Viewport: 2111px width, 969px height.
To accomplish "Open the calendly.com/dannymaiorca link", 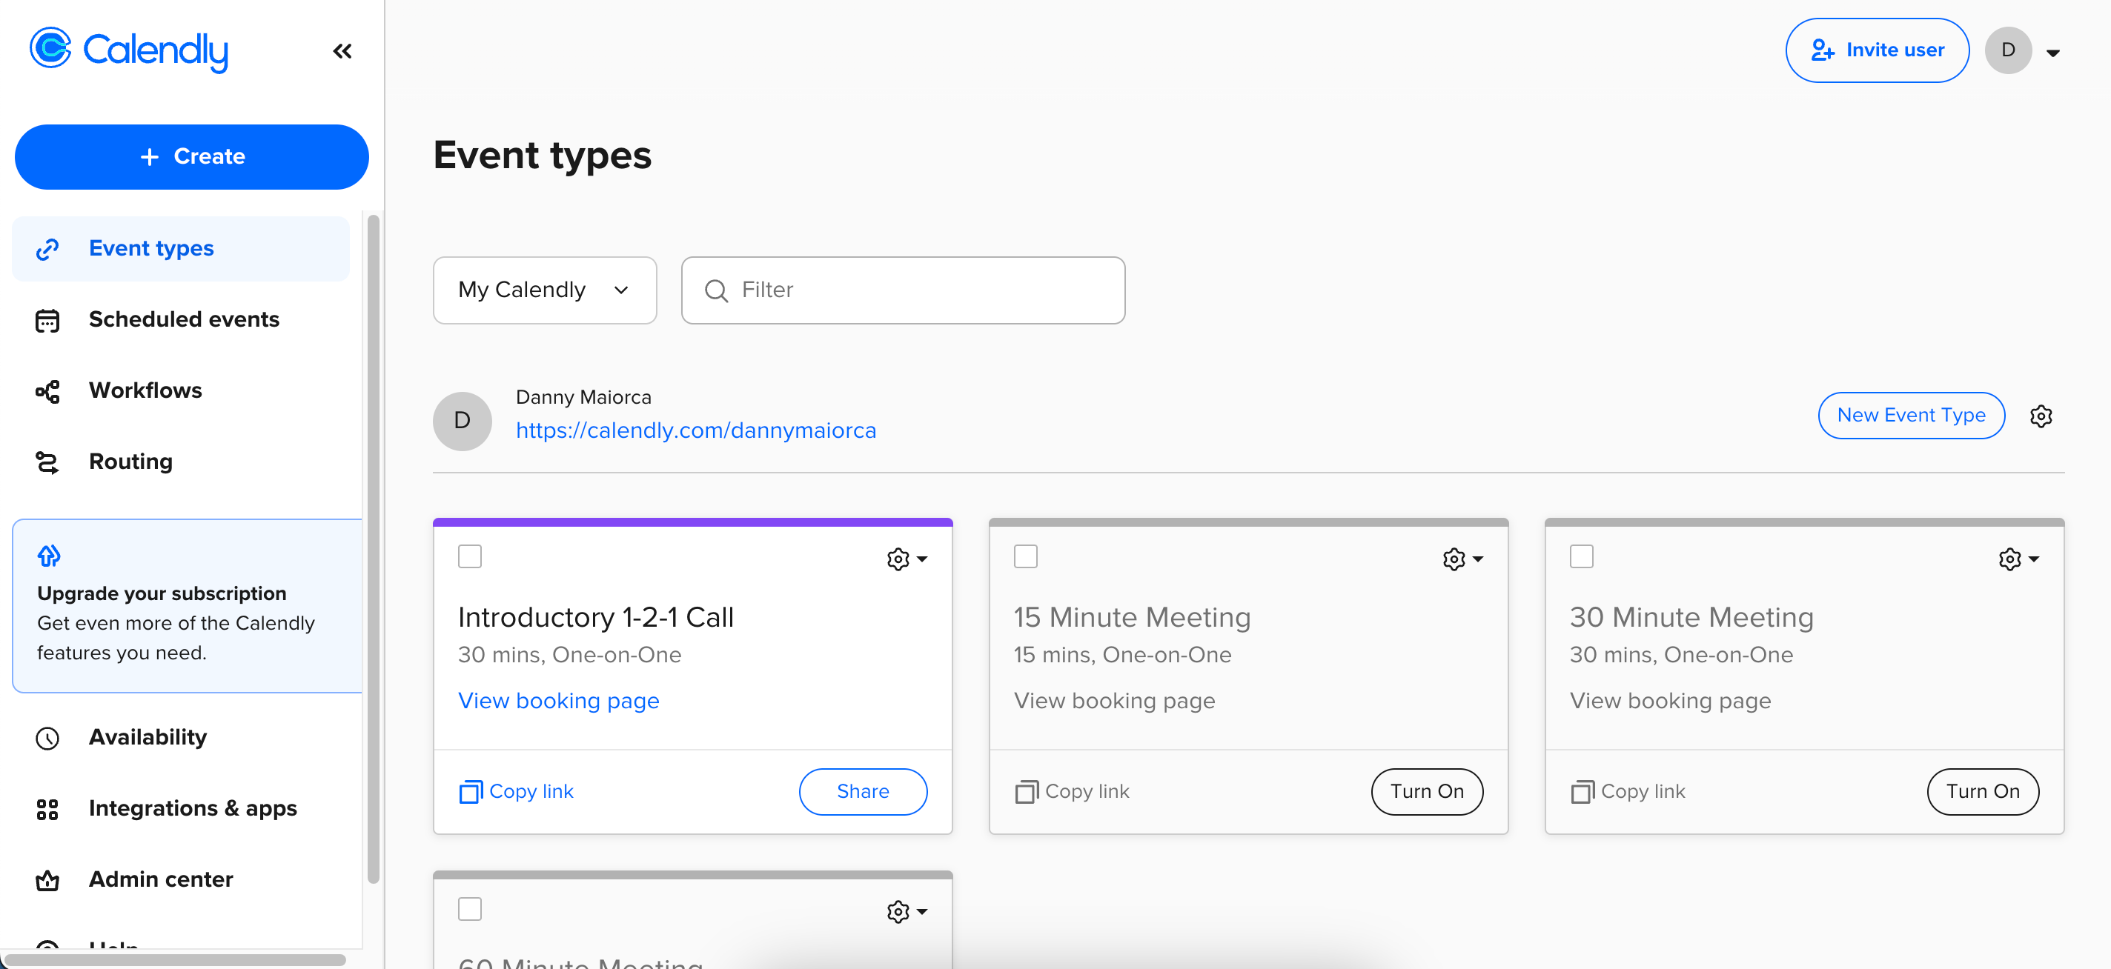I will coord(696,430).
